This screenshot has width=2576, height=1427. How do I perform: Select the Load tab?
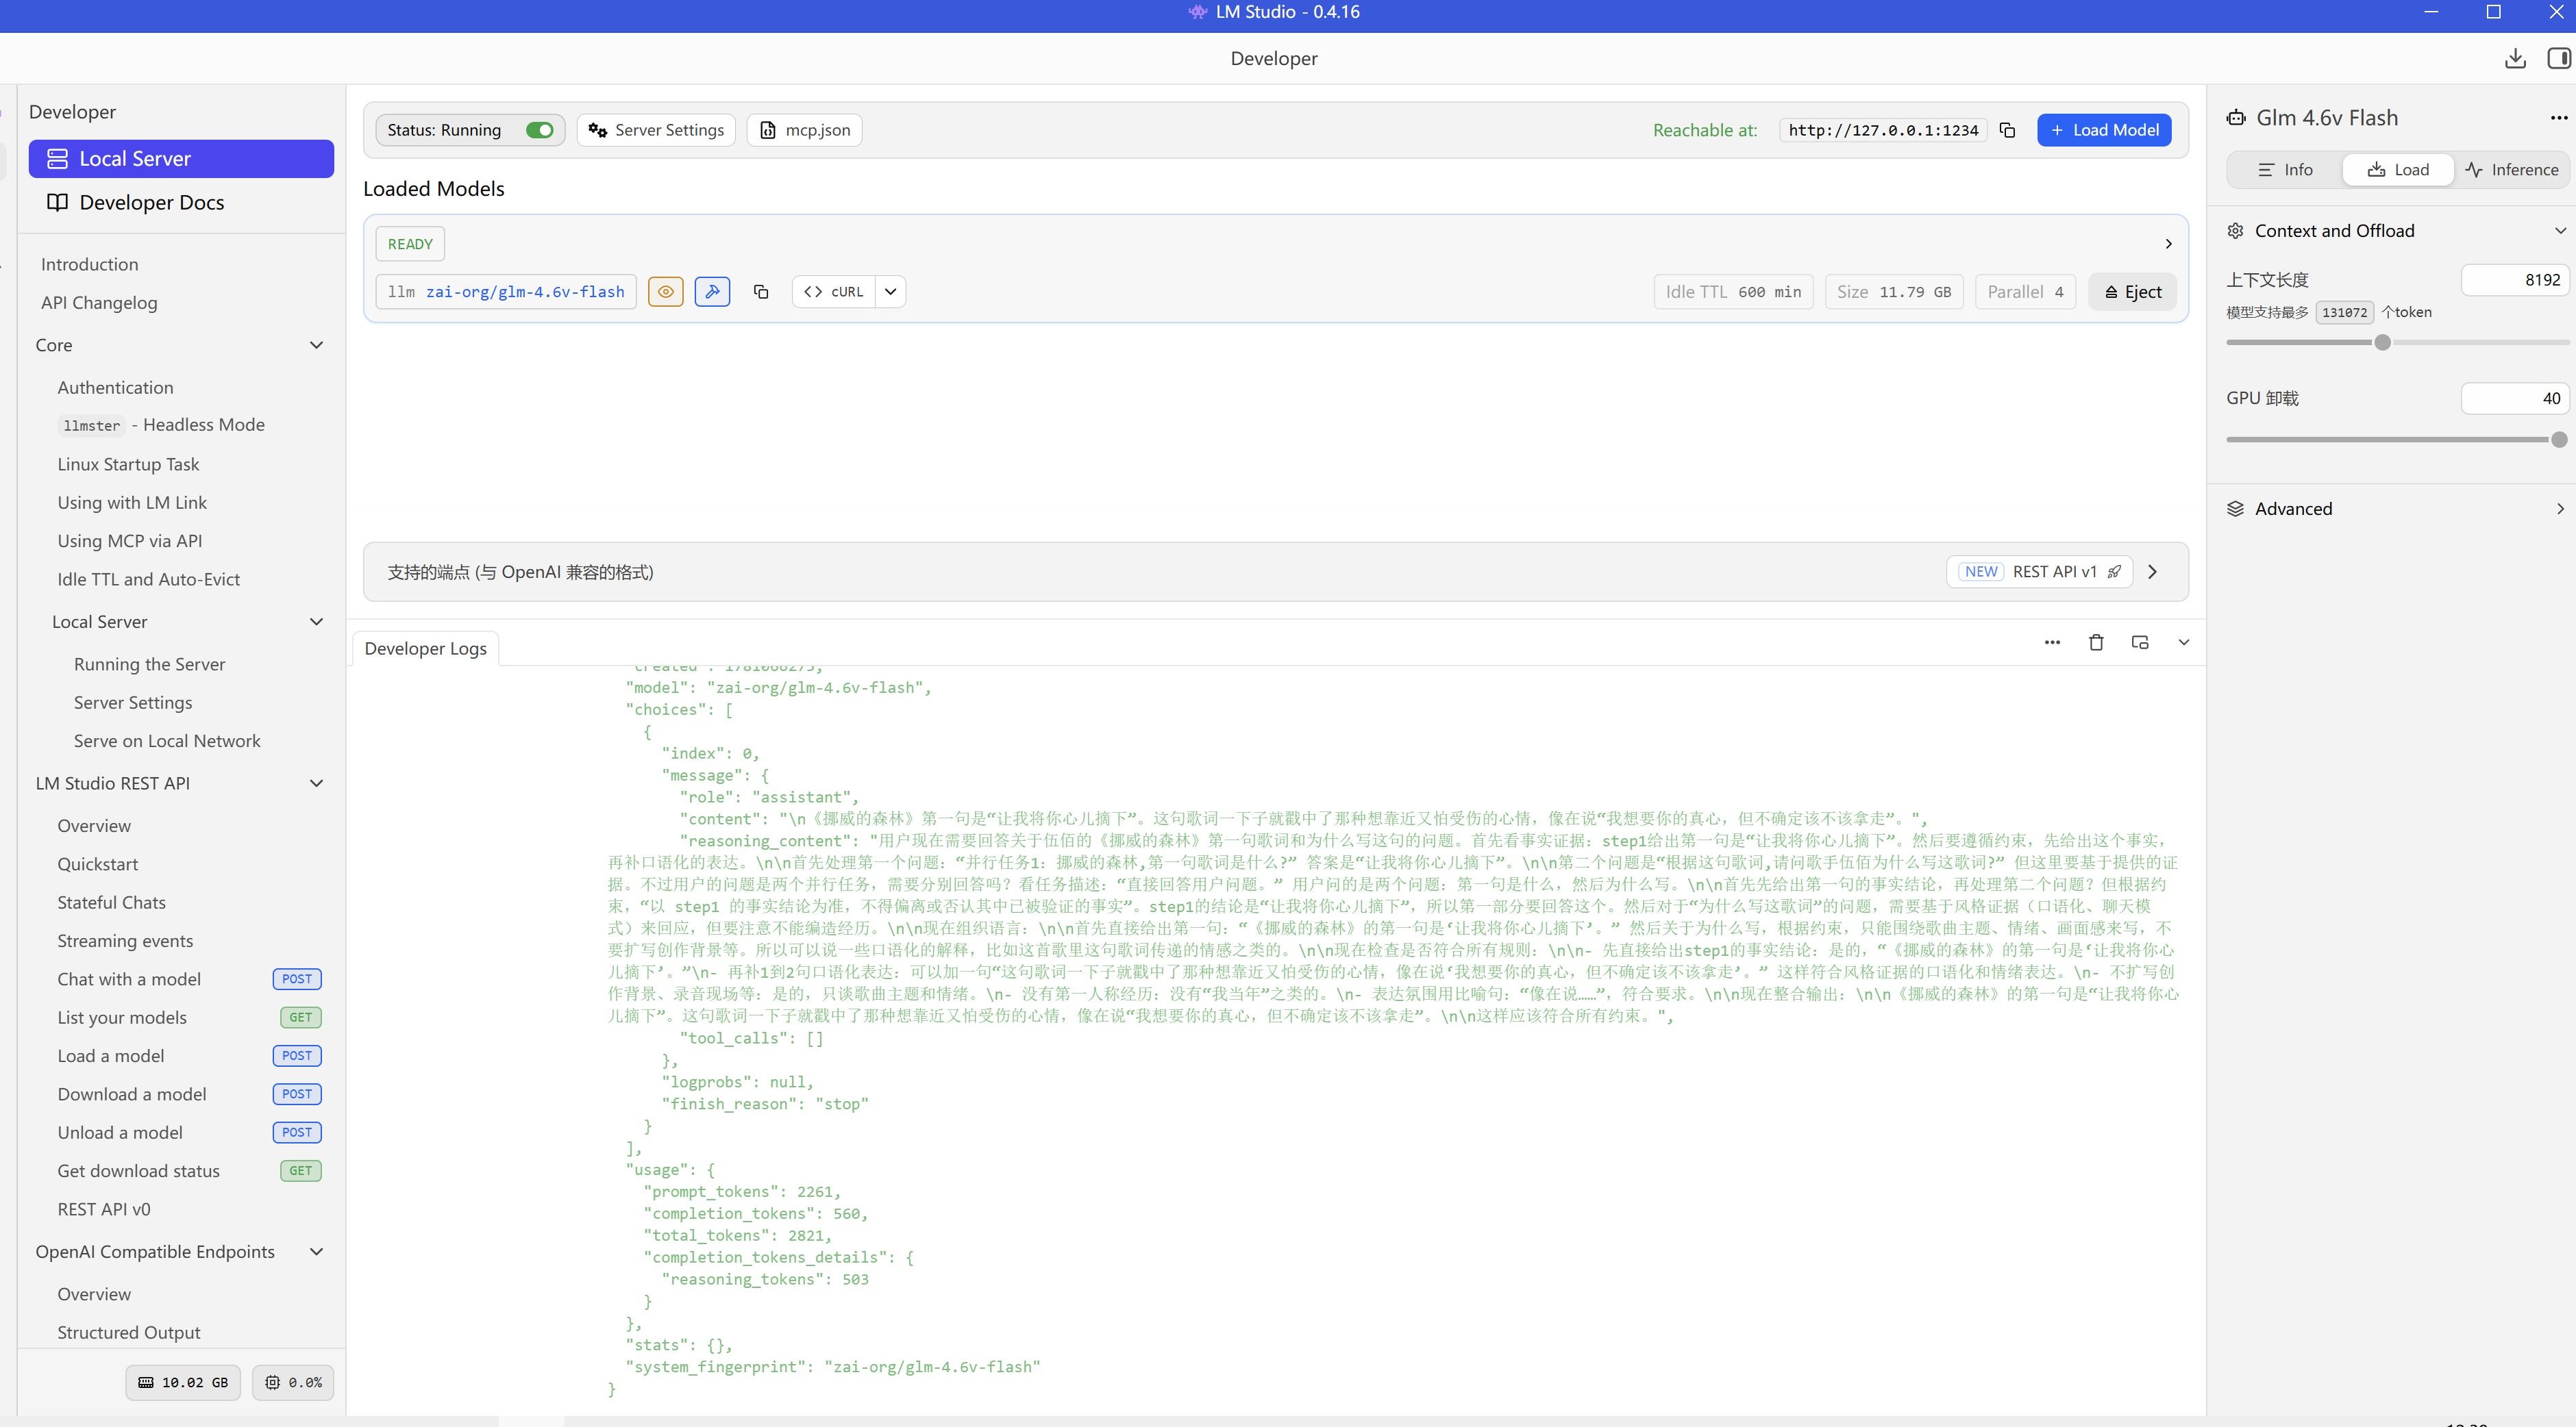[2398, 170]
